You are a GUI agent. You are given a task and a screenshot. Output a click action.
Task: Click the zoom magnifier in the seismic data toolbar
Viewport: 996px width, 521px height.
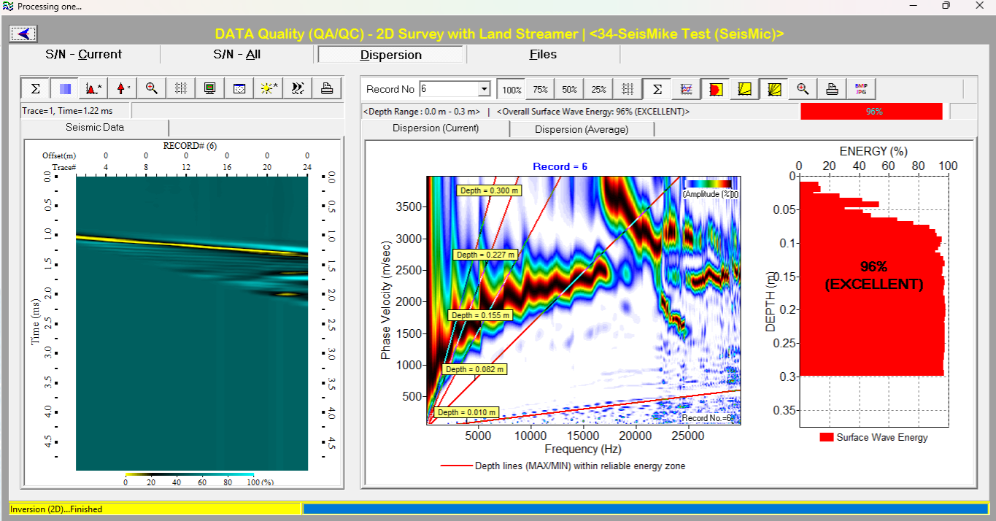[152, 88]
